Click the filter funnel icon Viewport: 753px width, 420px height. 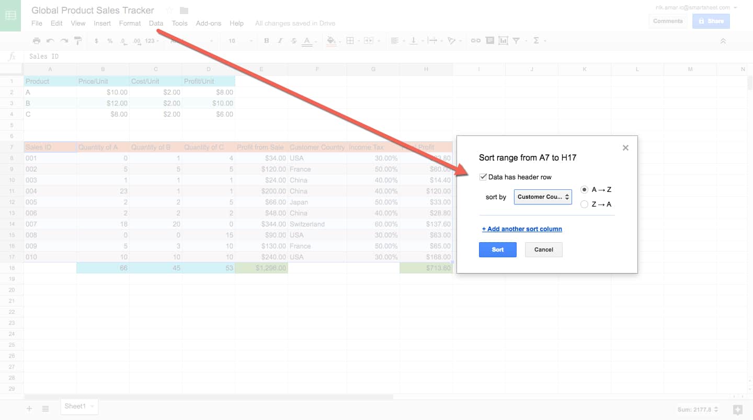coord(517,41)
